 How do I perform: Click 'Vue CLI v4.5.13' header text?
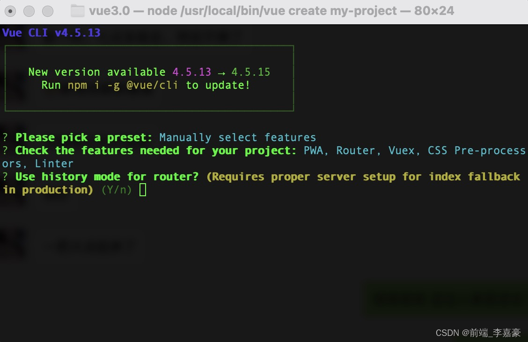coord(51,33)
